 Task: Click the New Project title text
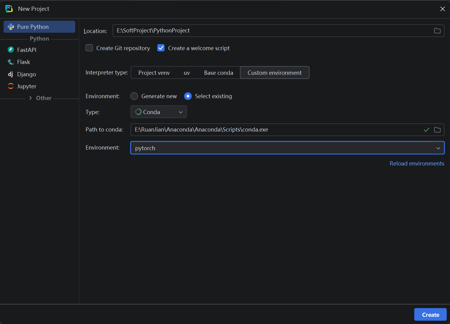pos(34,9)
